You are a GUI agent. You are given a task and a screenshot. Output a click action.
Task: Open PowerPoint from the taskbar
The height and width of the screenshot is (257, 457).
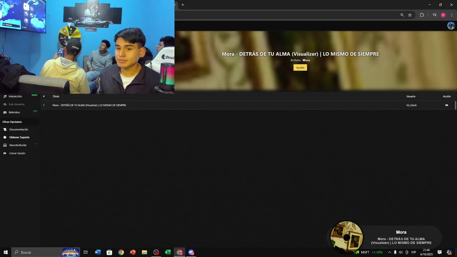133,252
